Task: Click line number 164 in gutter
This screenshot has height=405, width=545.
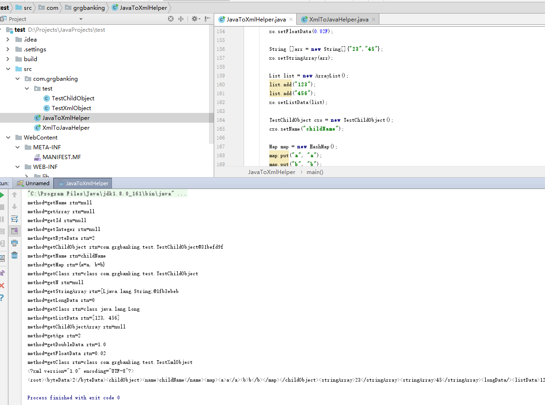Action: [221, 120]
